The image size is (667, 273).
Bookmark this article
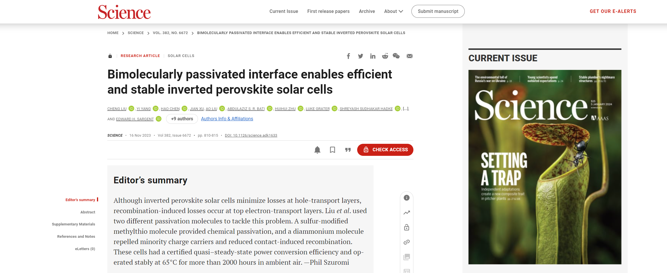(332, 150)
